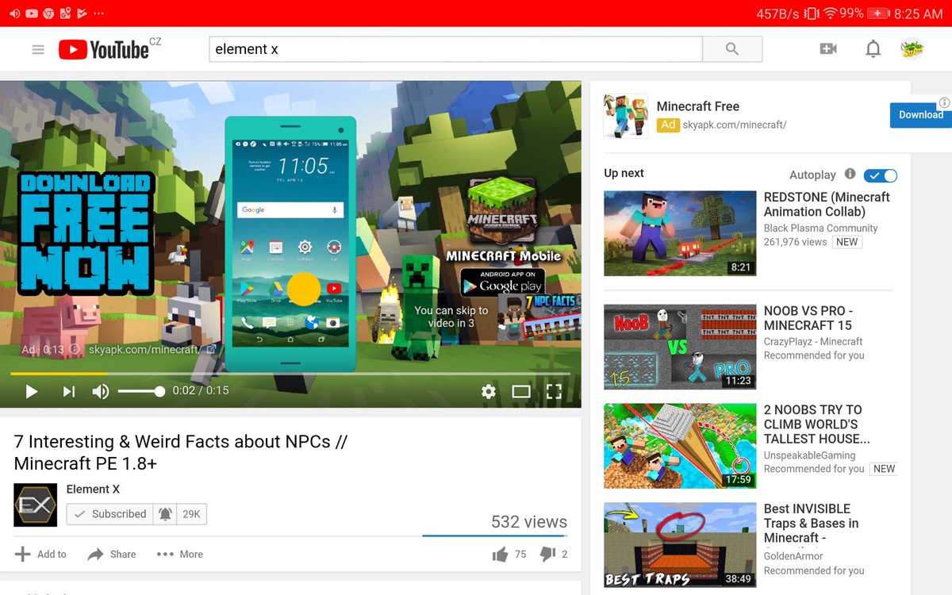Open Element X channel name
The height and width of the screenshot is (595, 952).
click(x=93, y=489)
